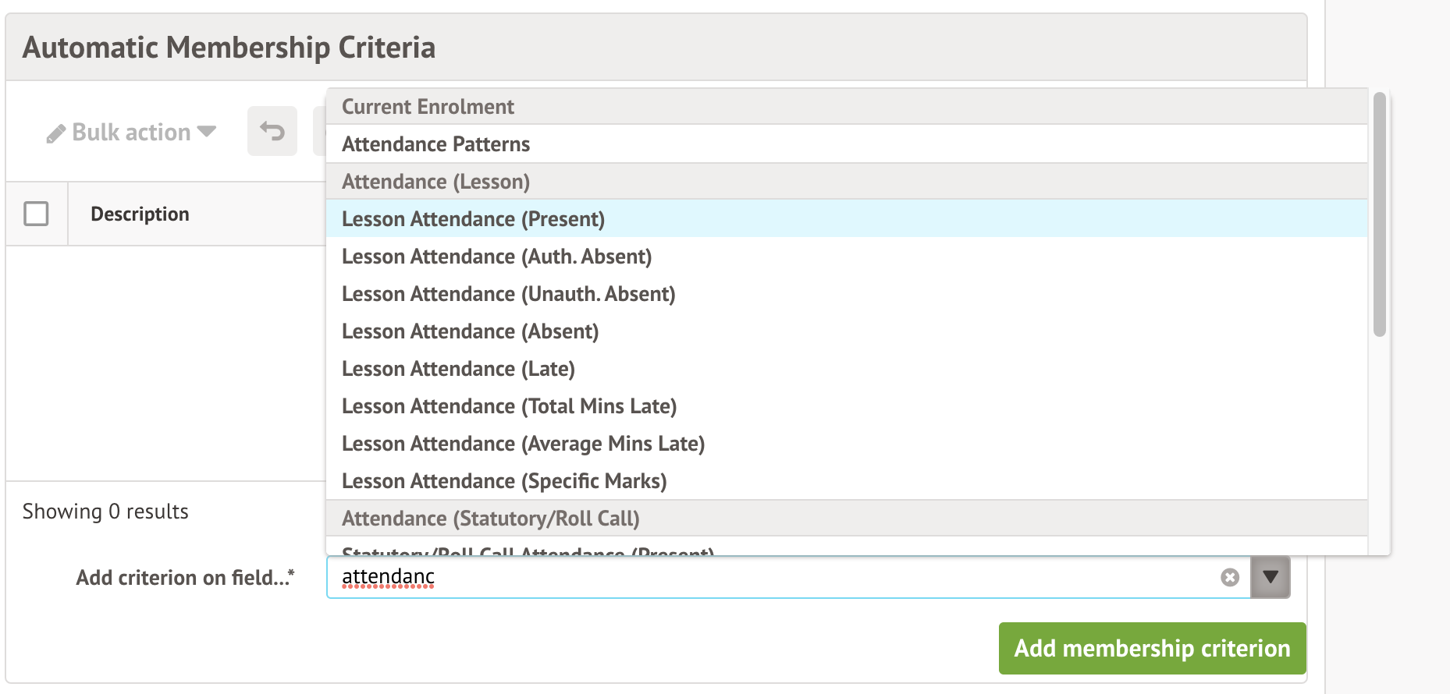Select Attendance Patterns from the list

(435, 144)
